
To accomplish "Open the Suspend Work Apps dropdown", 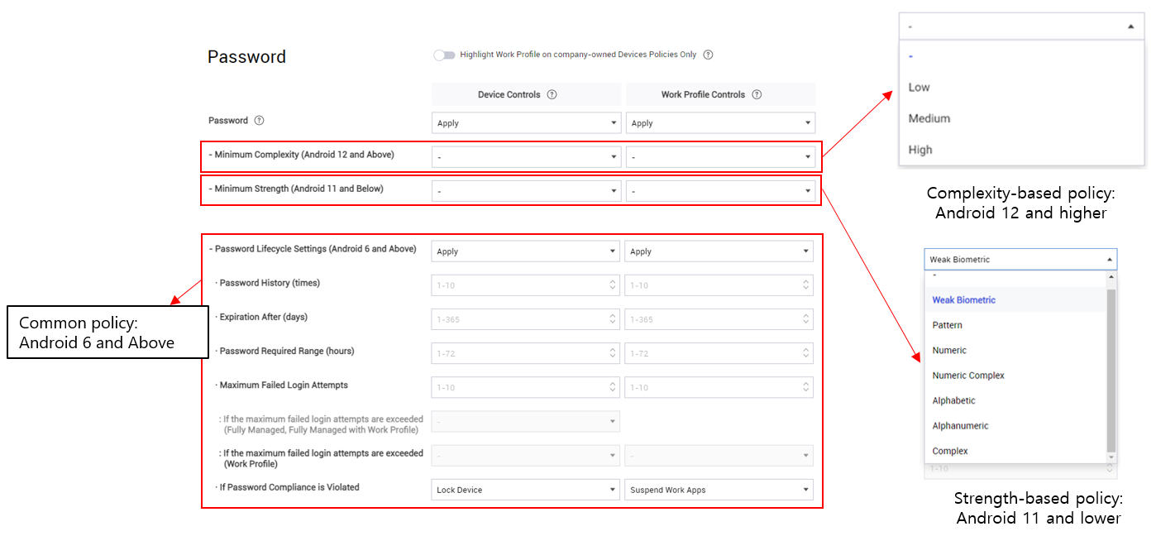I will click(719, 489).
